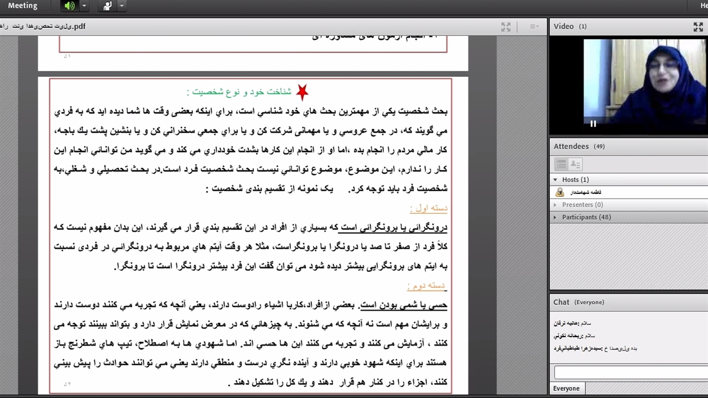Expand the Presenters group
This screenshot has height=398, width=708.
point(555,205)
